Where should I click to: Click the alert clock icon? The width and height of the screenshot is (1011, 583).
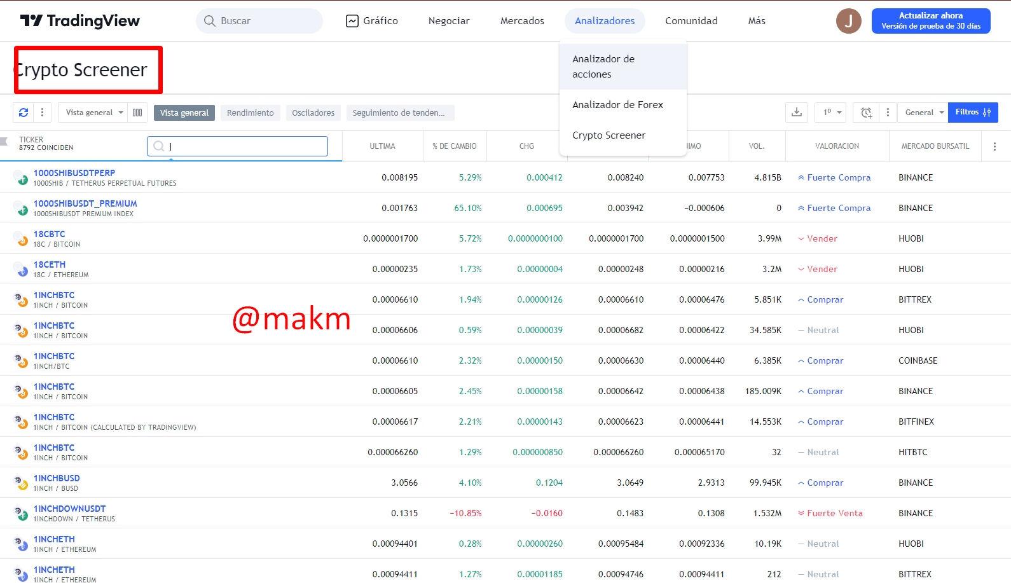pos(866,113)
